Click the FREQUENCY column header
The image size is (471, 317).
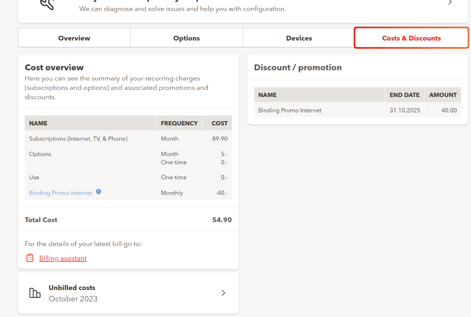click(179, 123)
